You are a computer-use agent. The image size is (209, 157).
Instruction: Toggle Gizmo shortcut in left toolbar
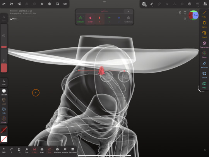click(x=4, y=120)
